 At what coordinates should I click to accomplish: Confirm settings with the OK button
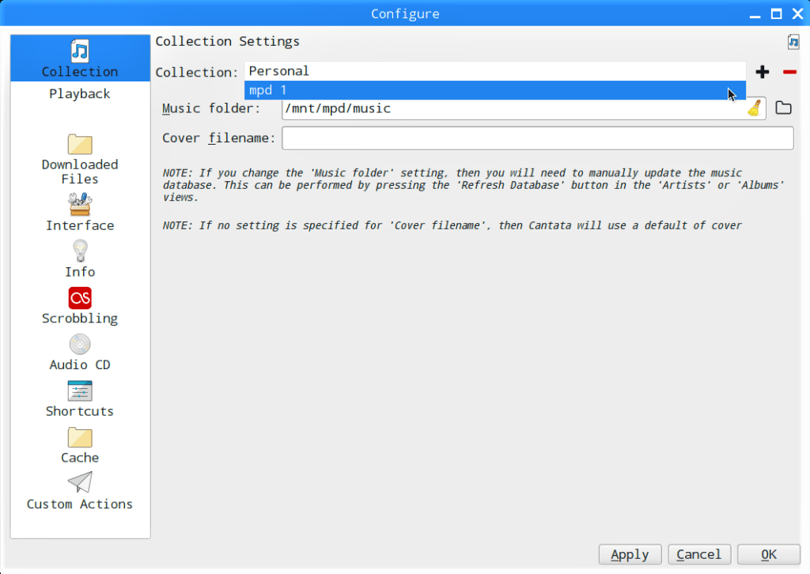click(x=769, y=554)
